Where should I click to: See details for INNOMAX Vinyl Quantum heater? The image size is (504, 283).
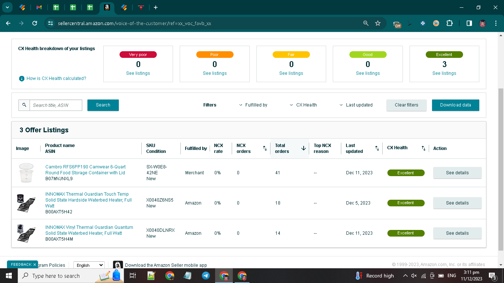pos(458,233)
